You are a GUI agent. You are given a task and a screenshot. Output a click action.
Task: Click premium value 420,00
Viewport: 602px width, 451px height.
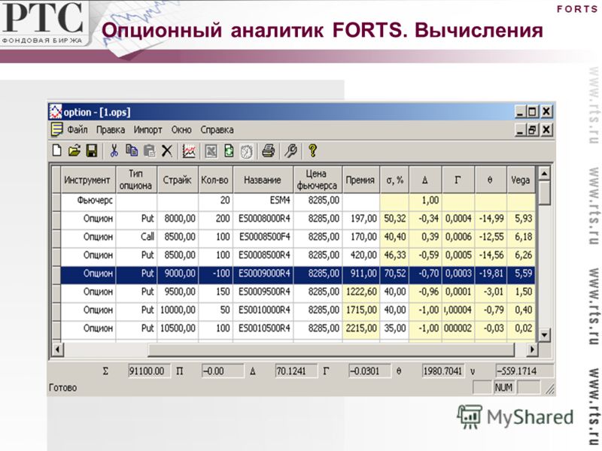point(361,255)
